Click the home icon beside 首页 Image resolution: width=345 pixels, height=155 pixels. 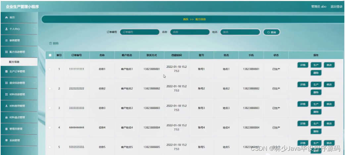pos(6,17)
